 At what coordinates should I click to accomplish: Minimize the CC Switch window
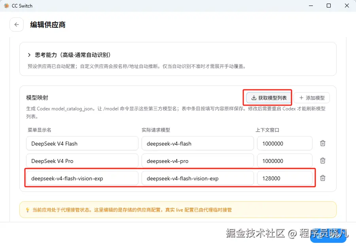tap(311, 6)
